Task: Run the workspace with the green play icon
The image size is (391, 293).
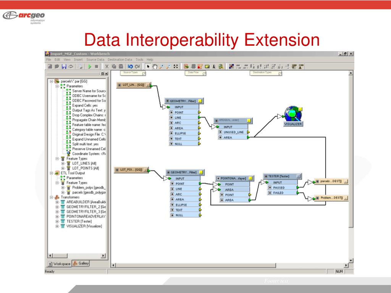Action: pos(89,66)
